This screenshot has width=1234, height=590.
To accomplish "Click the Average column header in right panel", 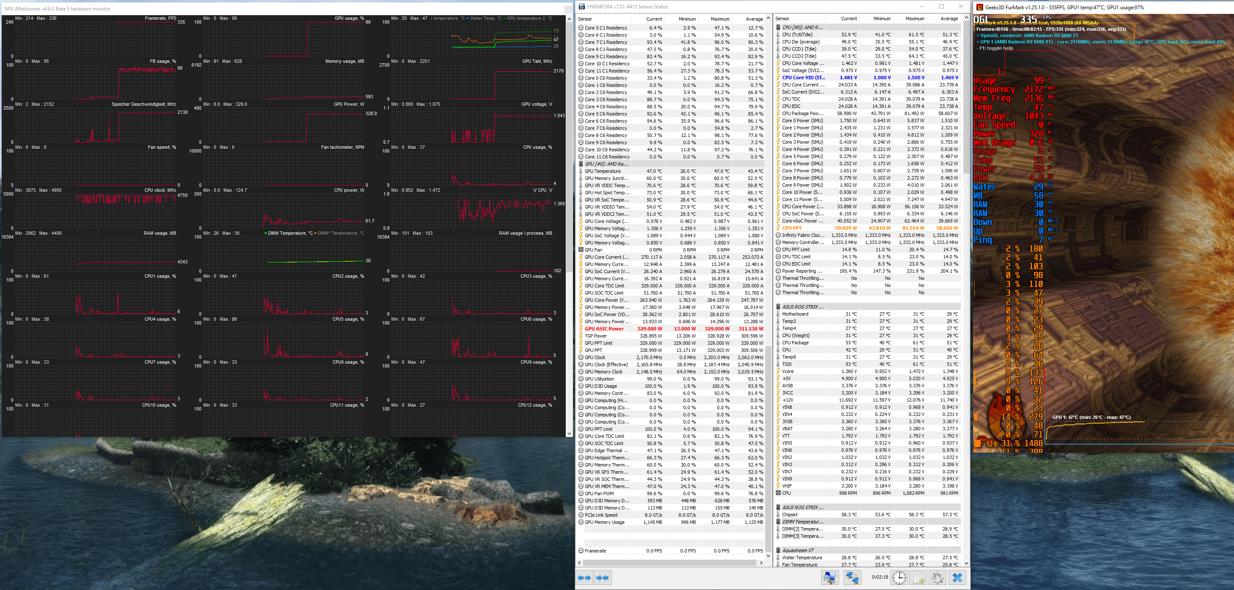I will point(944,19).
